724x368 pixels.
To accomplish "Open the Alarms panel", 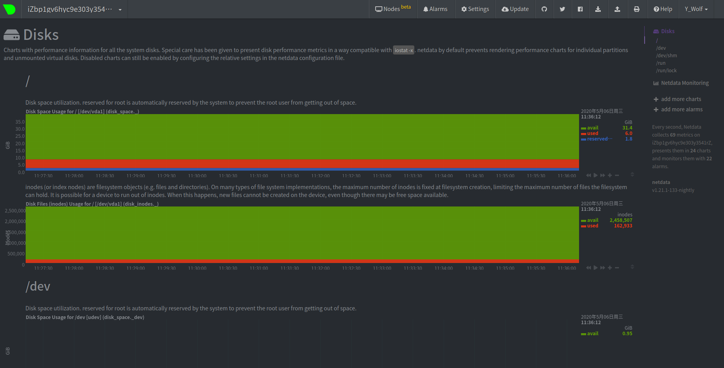I will click(x=435, y=9).
